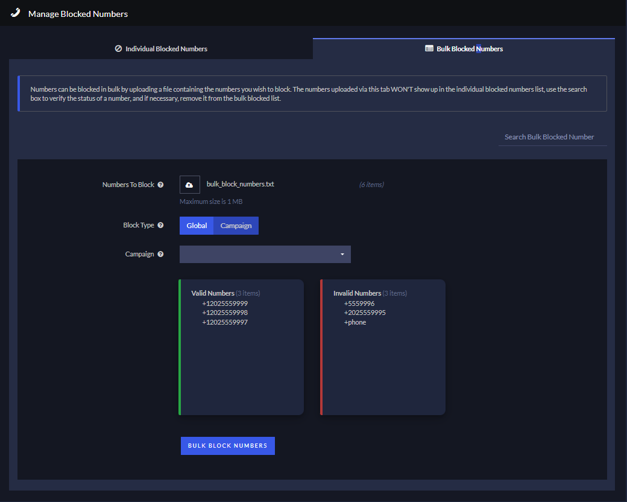Click the Numbers To Block label
Image resolution: width=627 pixels, height=502 pixels.
(x=128, y=185)
